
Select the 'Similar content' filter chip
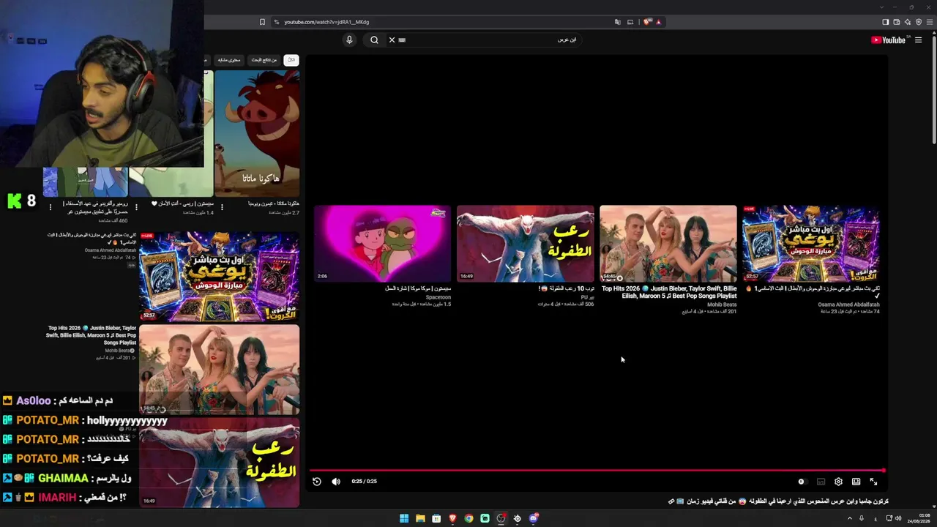coord(229,60)
